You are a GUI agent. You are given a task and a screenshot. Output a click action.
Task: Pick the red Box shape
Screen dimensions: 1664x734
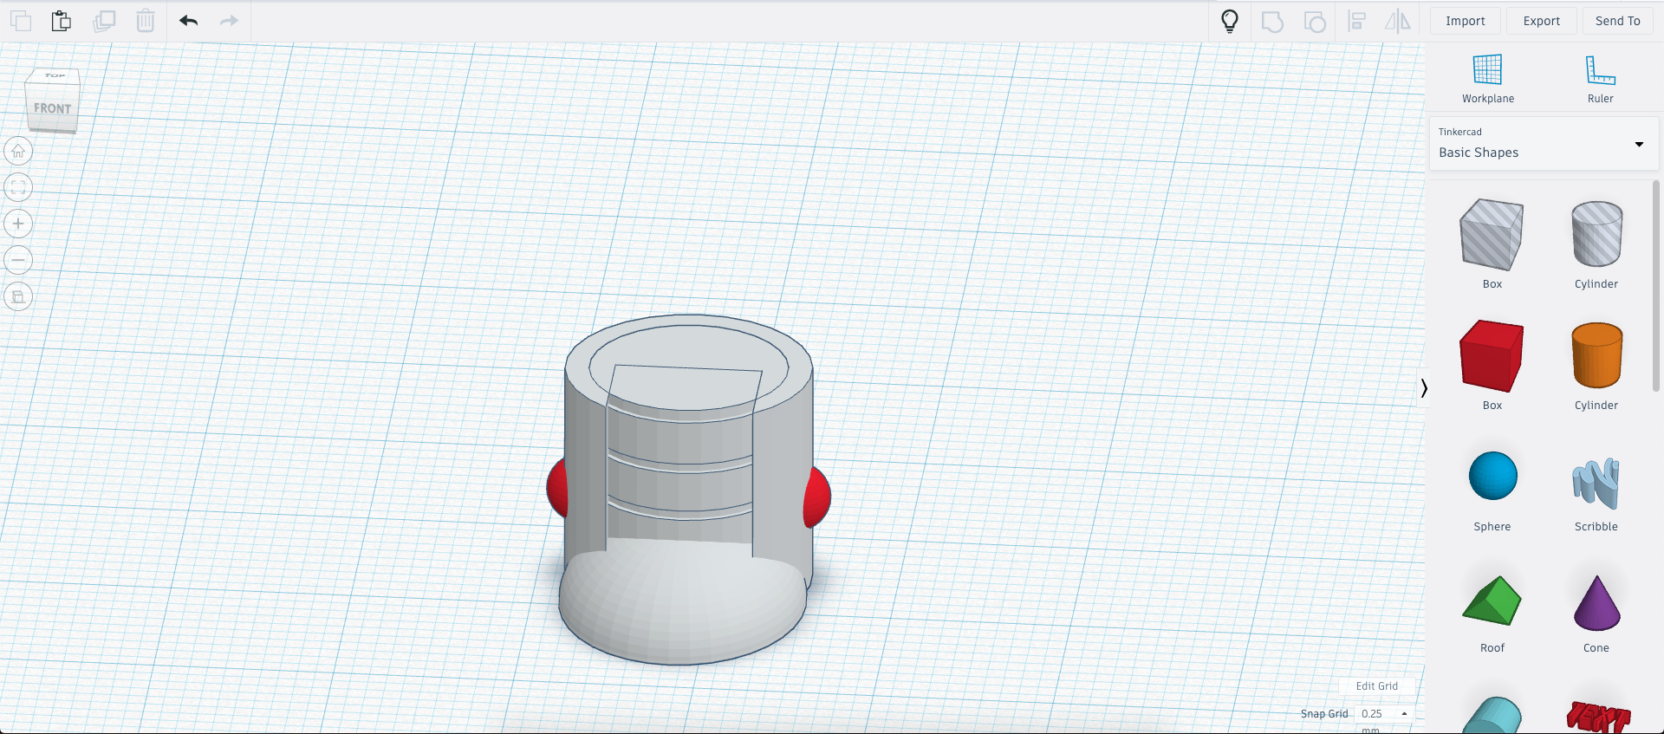coord(1491,357)
